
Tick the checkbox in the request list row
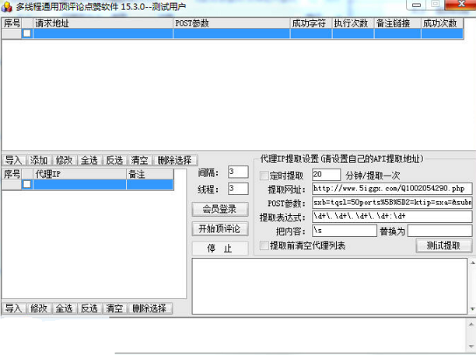(27, 33)
